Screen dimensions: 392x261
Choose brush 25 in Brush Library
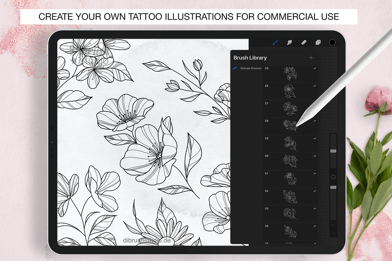291,73
